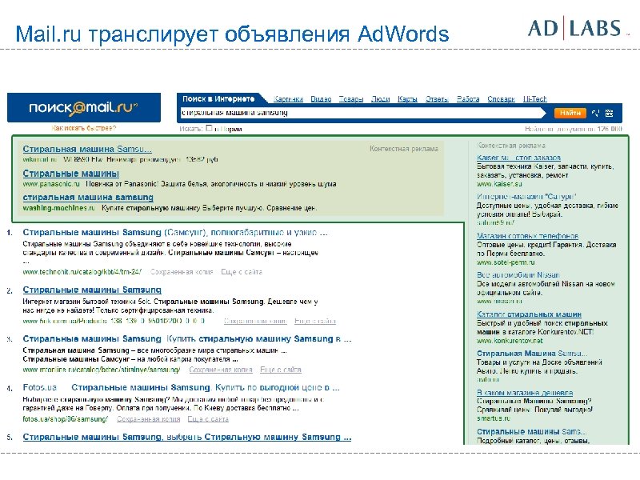
Task: Go to the Ответы tab
Action: coord(437,98)
